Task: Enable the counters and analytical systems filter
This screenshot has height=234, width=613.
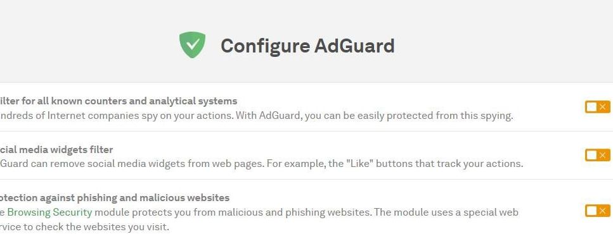Action: click(x=597, y=106)
